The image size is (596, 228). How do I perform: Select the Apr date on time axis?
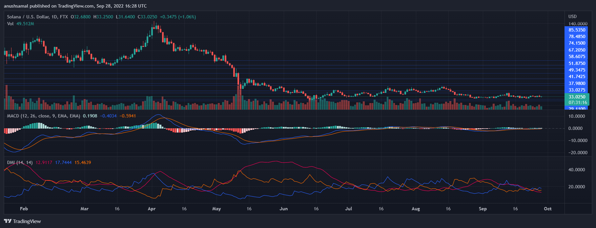tap(152, 209)
